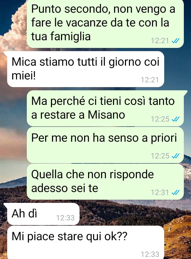Click read ticks on 'non ha senso a priori'
This screenshot has width=191, height=259.
point(176,156)
